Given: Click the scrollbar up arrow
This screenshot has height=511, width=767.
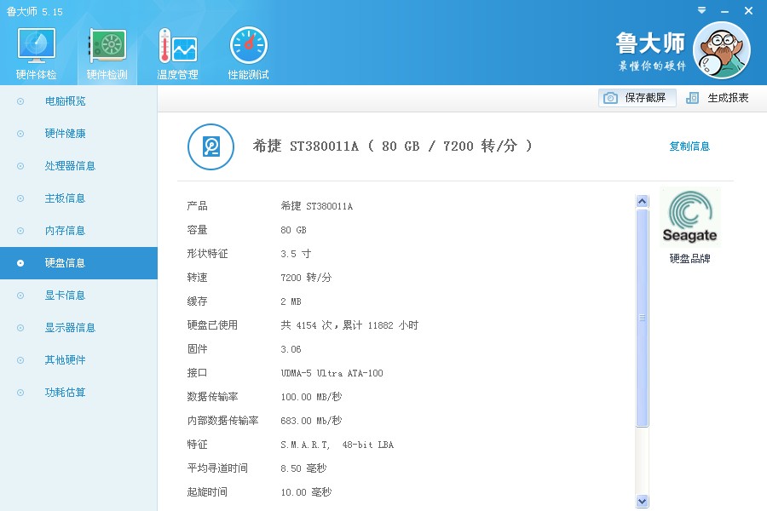Looking at the screenshot, I should click(x=643, y=201).
